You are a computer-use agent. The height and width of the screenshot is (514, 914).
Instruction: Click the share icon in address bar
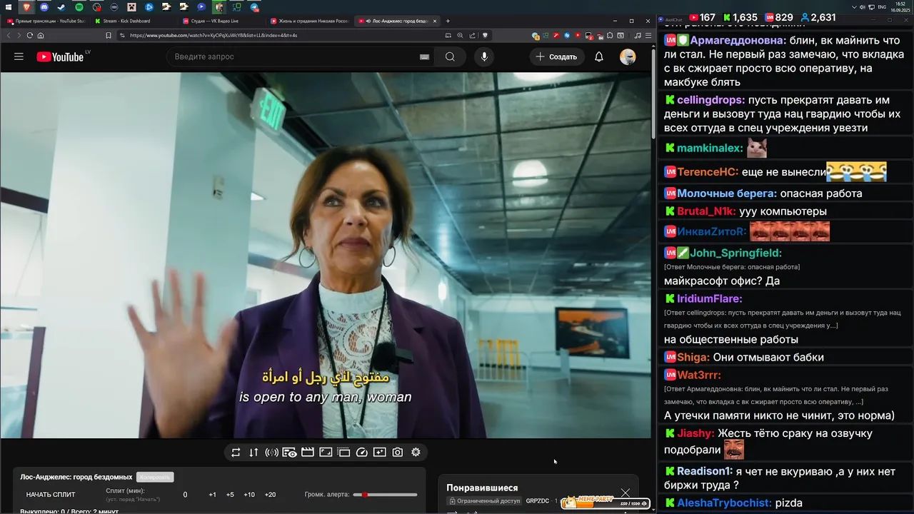[x=473, y=35]
